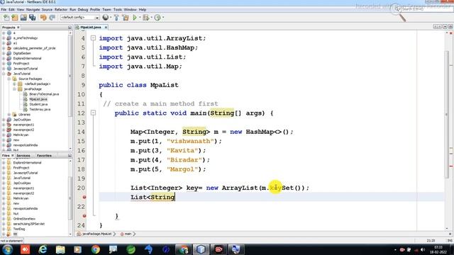This screenshot has height=255, width=454.
Task: Select TestDog folder in Files panel
Action: [x=19, y=229]
